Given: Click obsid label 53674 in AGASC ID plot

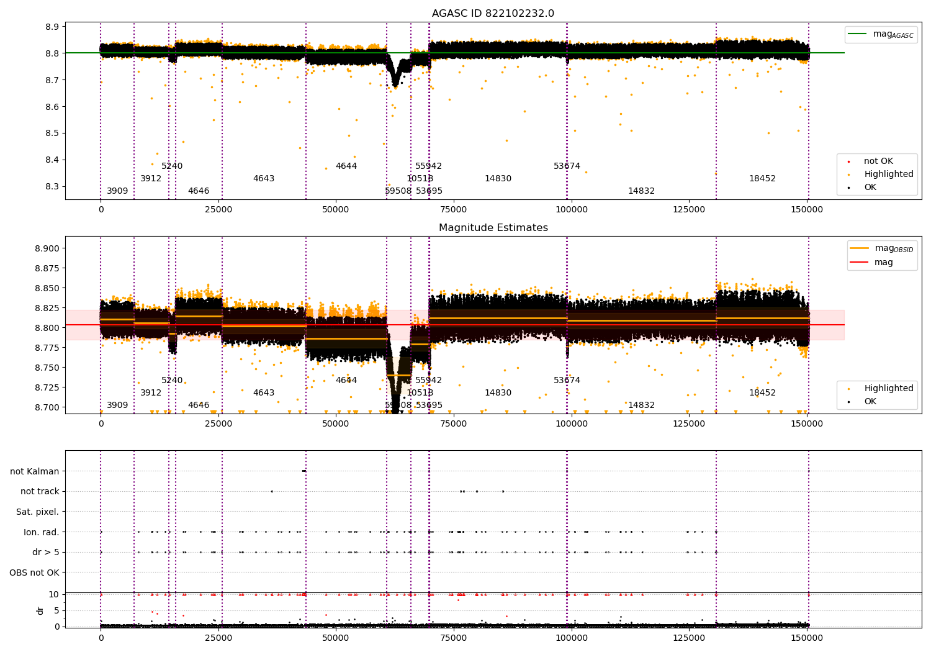Looking at the screenshot, I should 567,166.
